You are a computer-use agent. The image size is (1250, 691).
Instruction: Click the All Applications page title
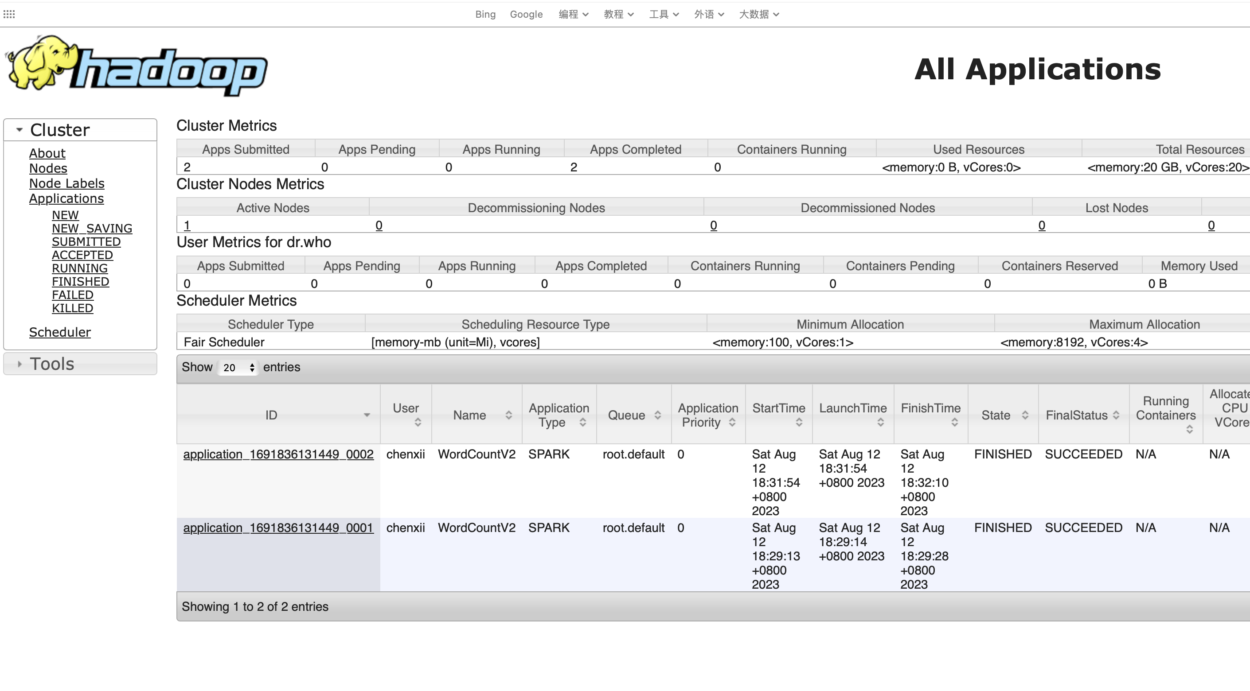point(1038,70)
